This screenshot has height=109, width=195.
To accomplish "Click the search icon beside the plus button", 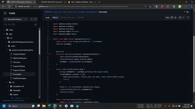I will [36, 19].
